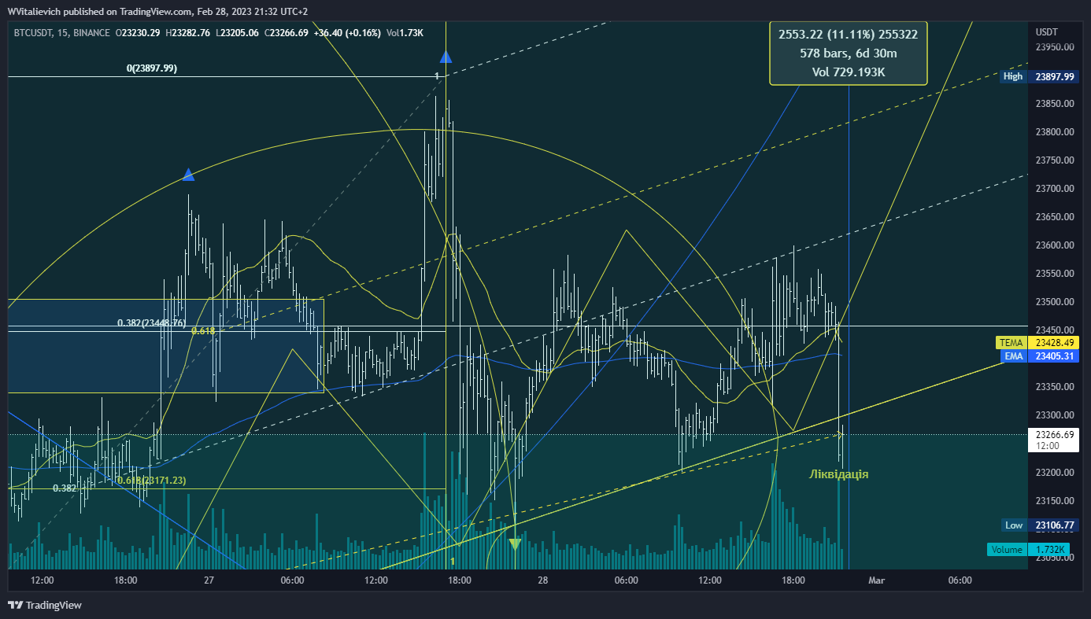Click the 23600.00 price axis tick
The image size is (1091, 619).
click(x=1055, y=245)
